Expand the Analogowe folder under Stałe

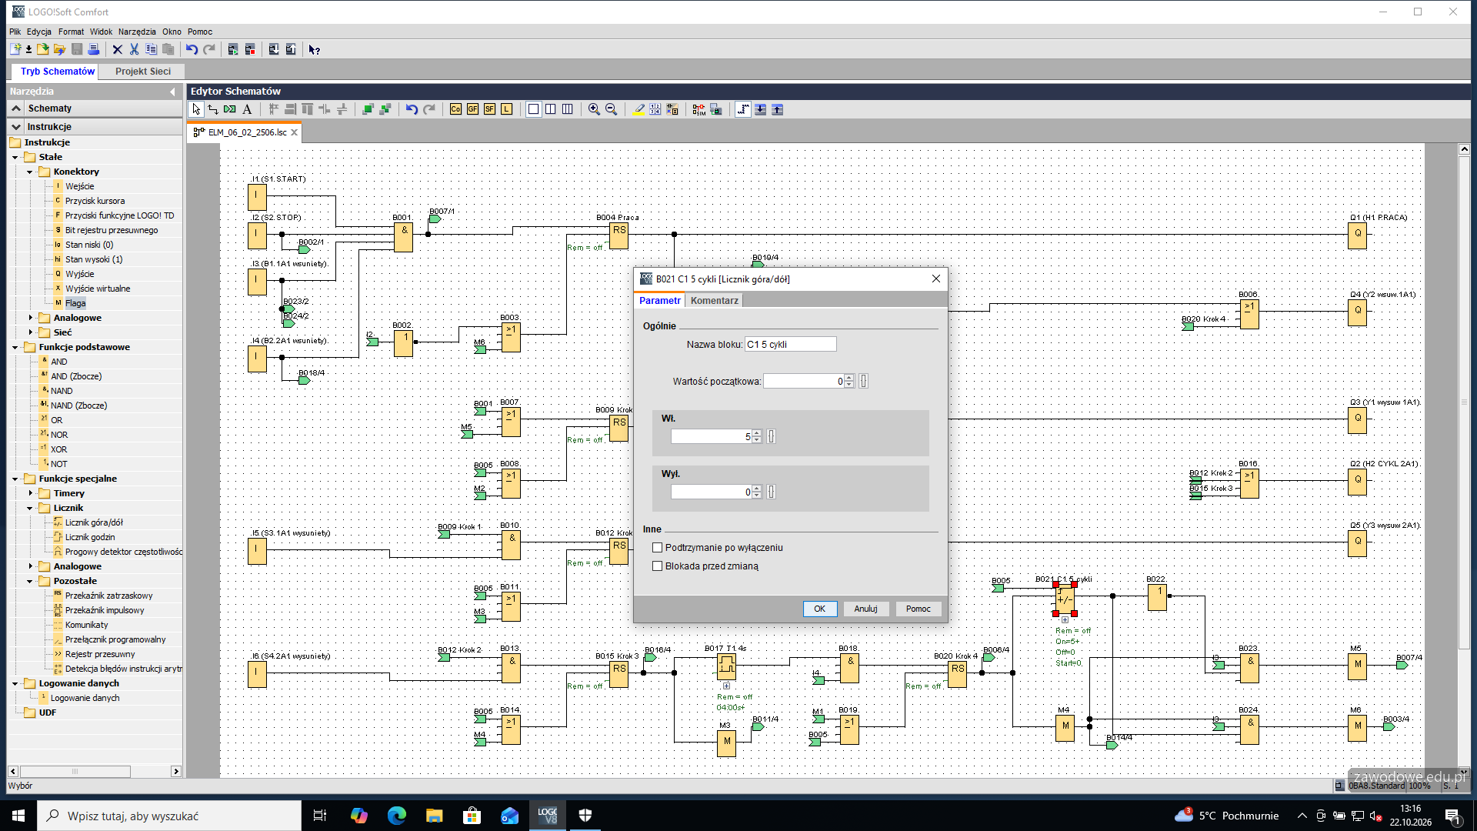point(30,318)
